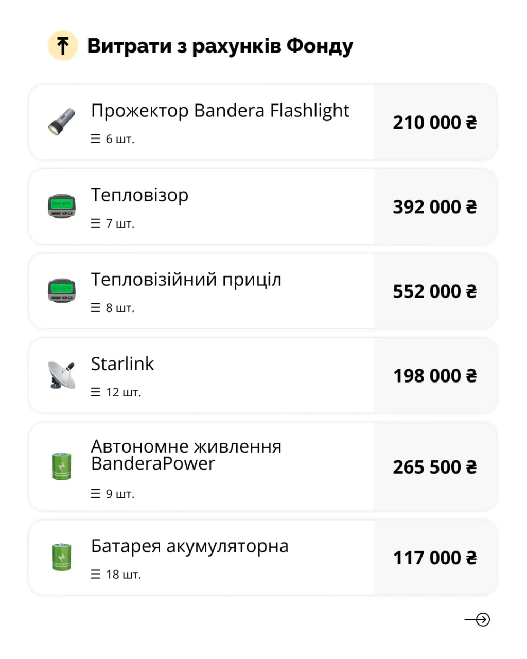Open the Starlink expense title
527x659 pixels.
(x=122, y=364)
